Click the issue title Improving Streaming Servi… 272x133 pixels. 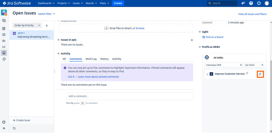pos(34,37)
